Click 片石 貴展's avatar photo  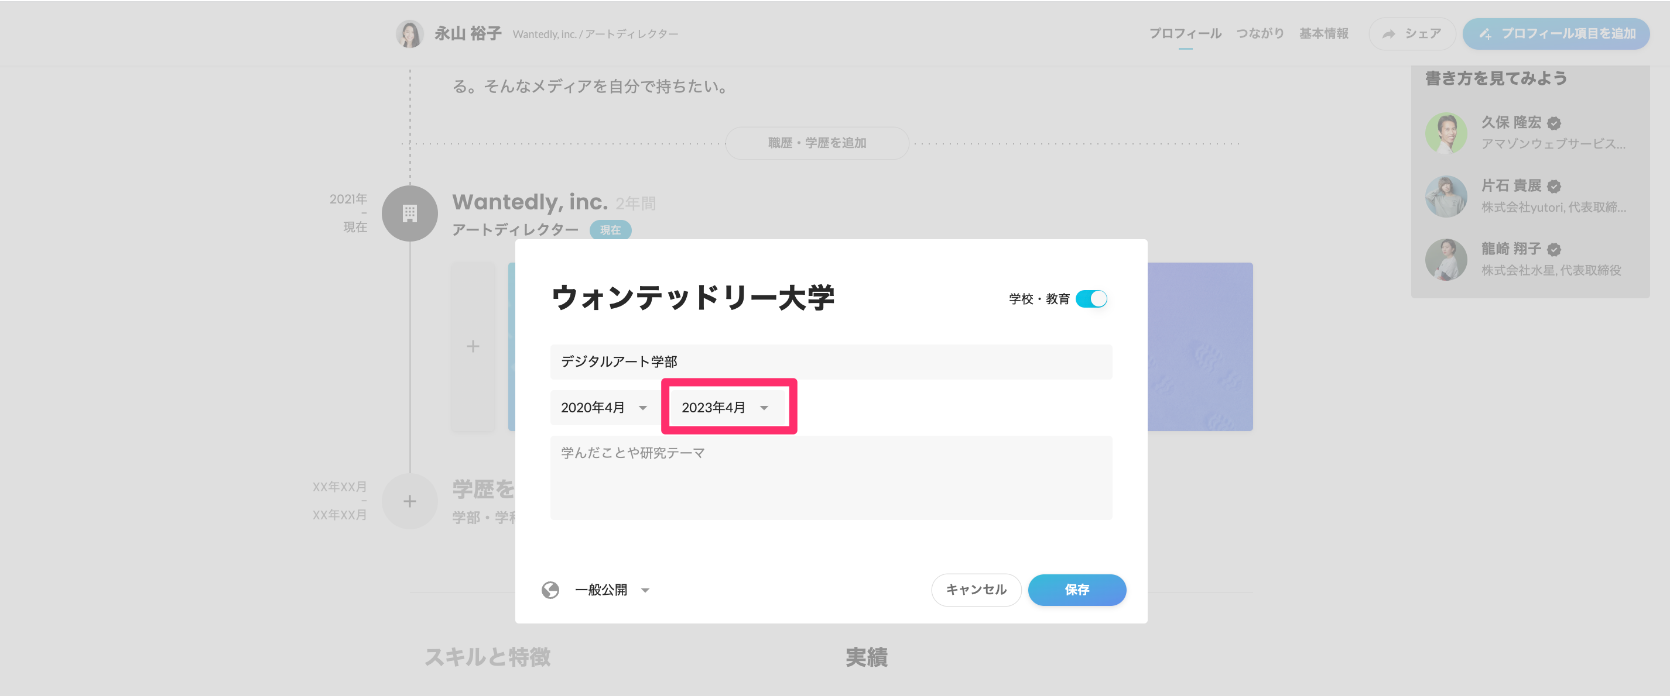1446,196
